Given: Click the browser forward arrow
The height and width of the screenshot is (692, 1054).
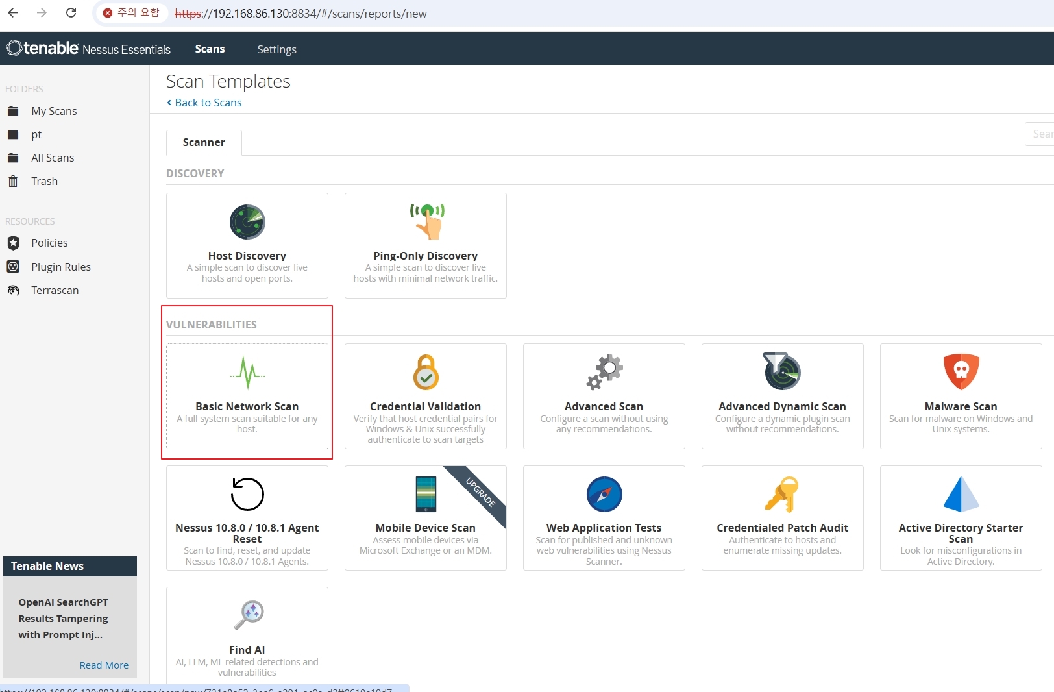Looking at the screenshot, I should [x=42, y=13].
